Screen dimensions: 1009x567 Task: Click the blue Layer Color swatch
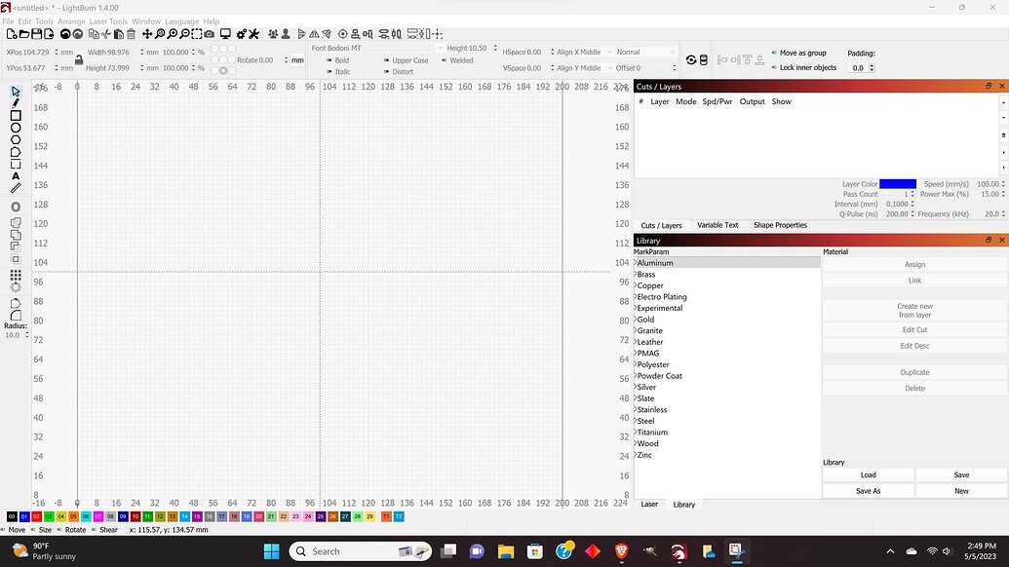(898, 184)
